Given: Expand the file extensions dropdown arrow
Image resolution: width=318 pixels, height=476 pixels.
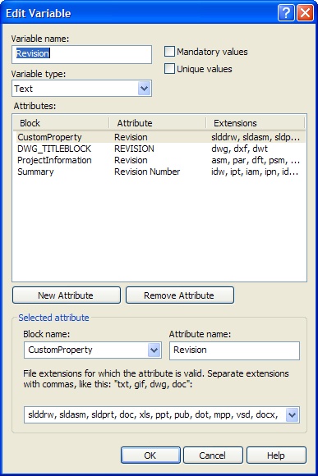Looking at the screenshot, I should (x=293, y=414).
